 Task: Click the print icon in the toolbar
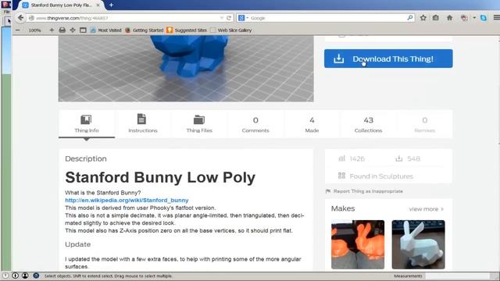point(62,30)
